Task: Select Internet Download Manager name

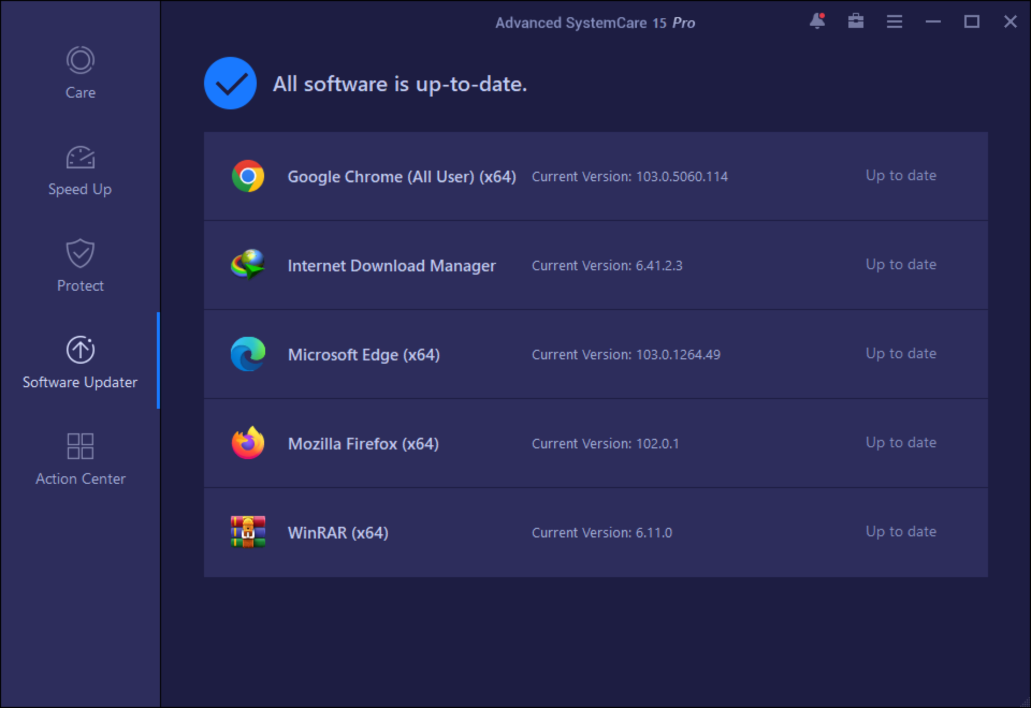Action: point(392,266)
